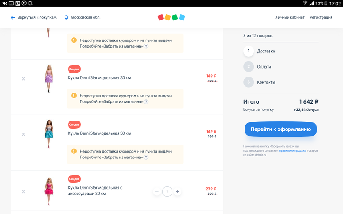Remove the blue-dress Demi Star doll
The width and height of the screenshot is (343, 214).
click(x=24, y=134)
